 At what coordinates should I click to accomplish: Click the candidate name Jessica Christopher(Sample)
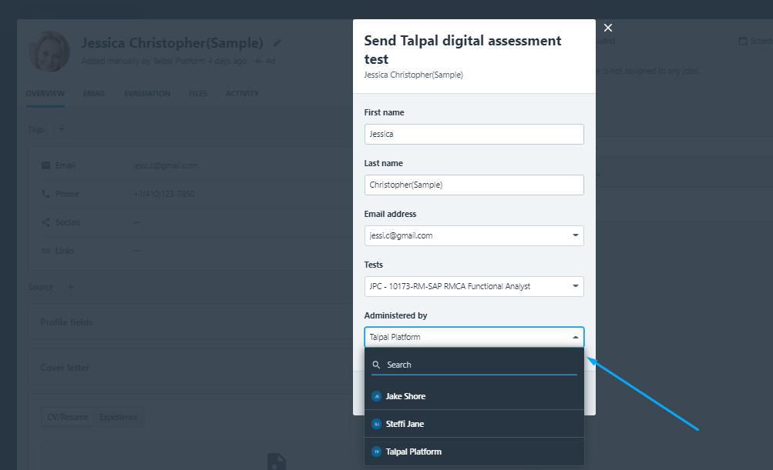click(172, 43)
